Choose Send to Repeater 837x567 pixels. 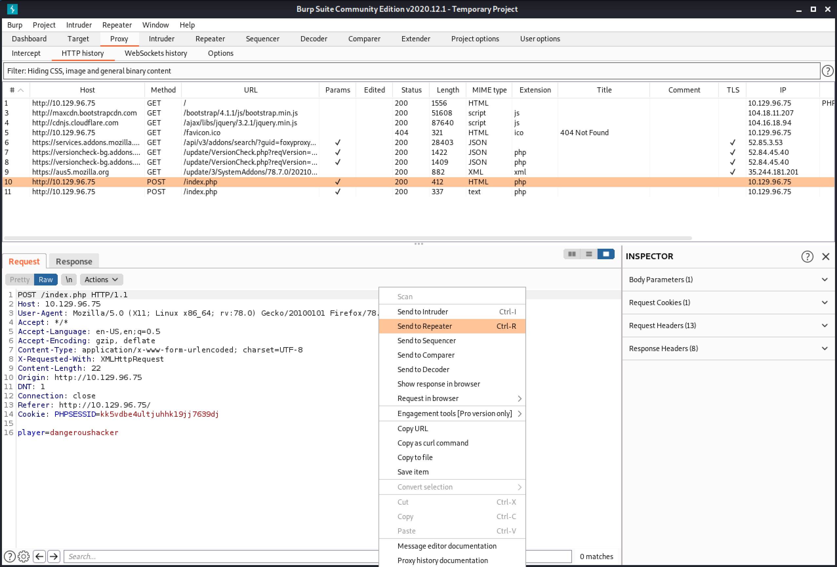click(x=452, y=326)
